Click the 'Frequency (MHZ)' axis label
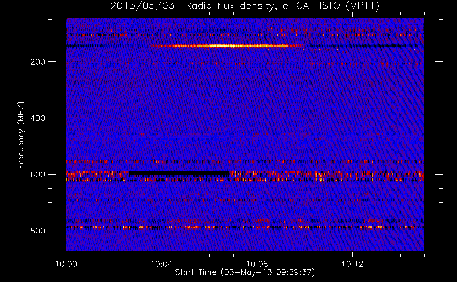 tap(21, 135)
